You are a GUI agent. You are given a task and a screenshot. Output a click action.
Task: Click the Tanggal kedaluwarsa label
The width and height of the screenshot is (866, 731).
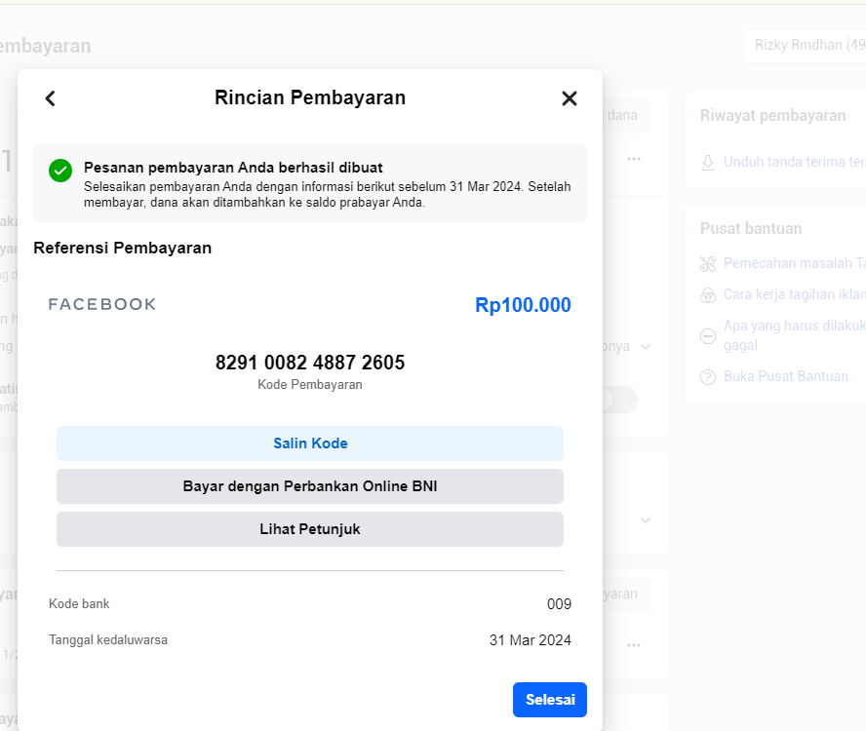click(108, 640)
